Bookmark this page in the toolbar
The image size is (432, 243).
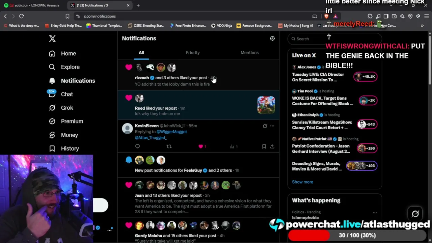67,16
